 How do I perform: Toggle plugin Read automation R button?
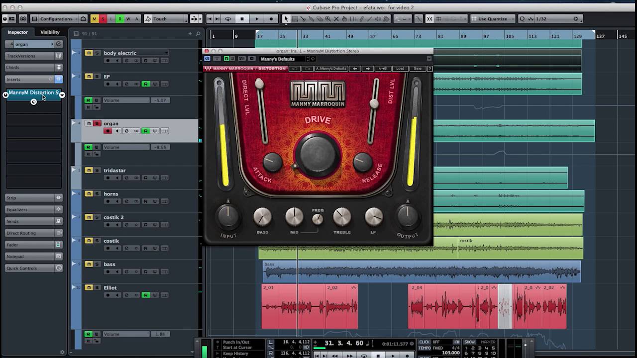(x=226, y=59)
